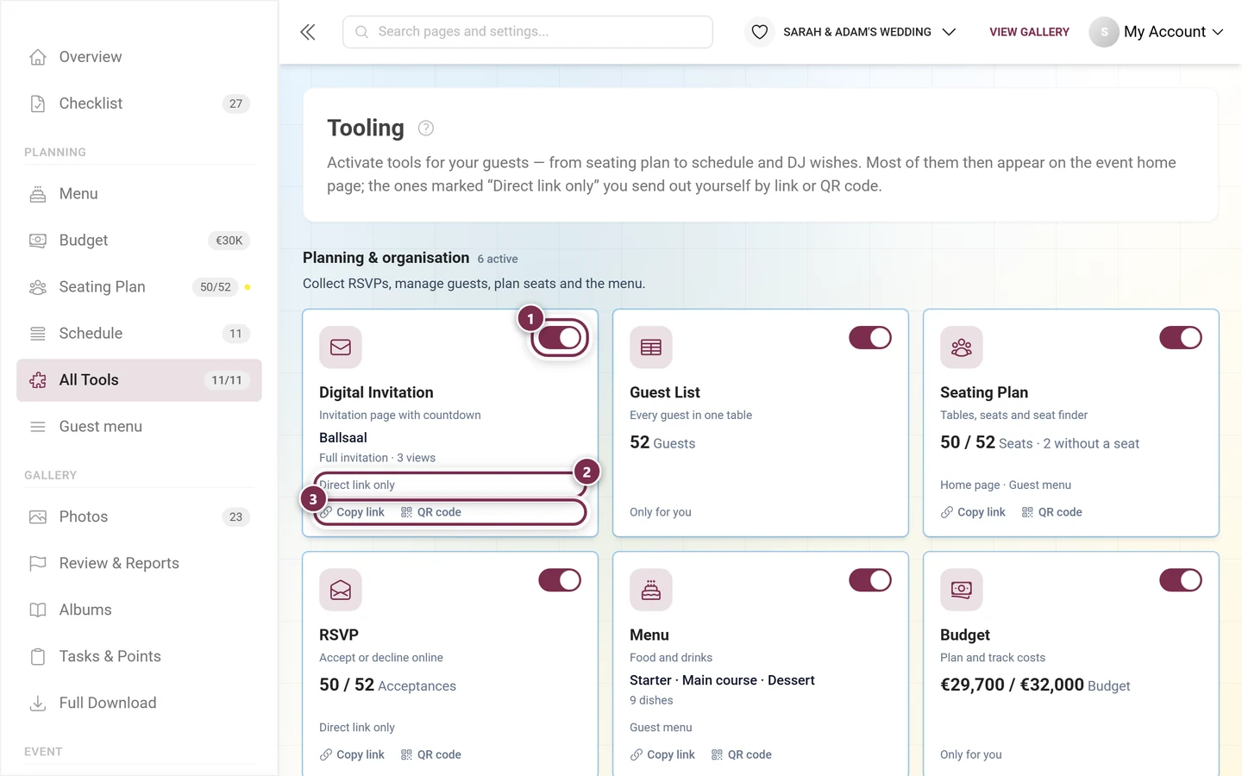This screenshot has width=1242, height=776.
Task: Toggle the Seating Plan switch
Action: pos(1181,338)
